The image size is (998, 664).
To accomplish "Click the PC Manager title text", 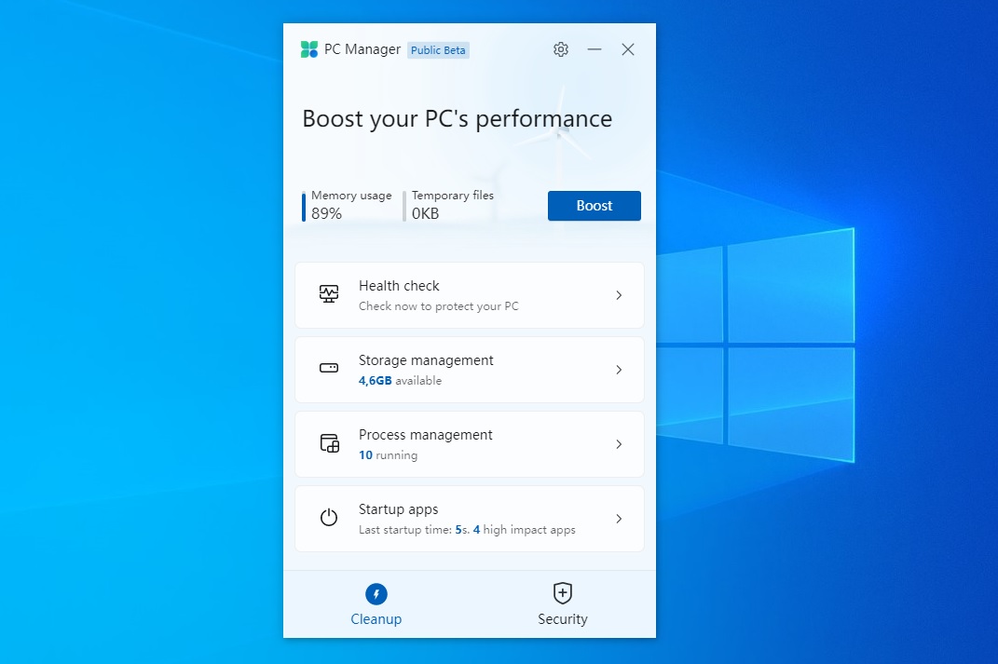I will pyautogui.click(x=362, y=49).
